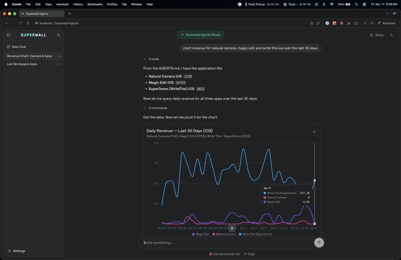
Task: Open the List Workspace Apps chat
Action: pyautogui.click(x=33, y=64)
